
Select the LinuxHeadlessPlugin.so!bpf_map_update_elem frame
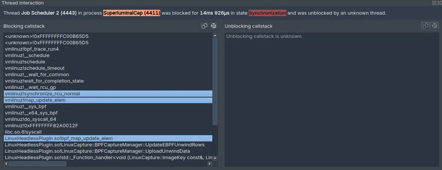[59, 138]
